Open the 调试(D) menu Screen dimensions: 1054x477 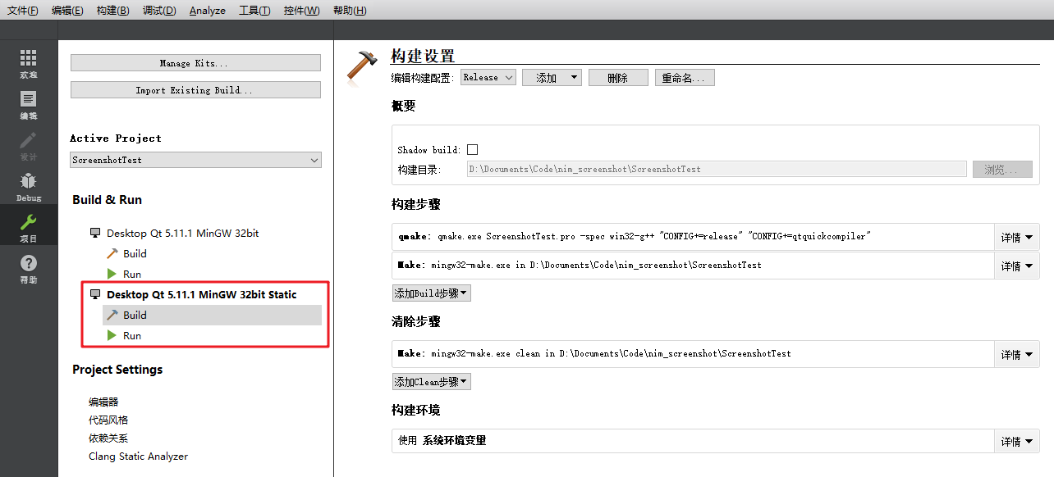(159, 10)
